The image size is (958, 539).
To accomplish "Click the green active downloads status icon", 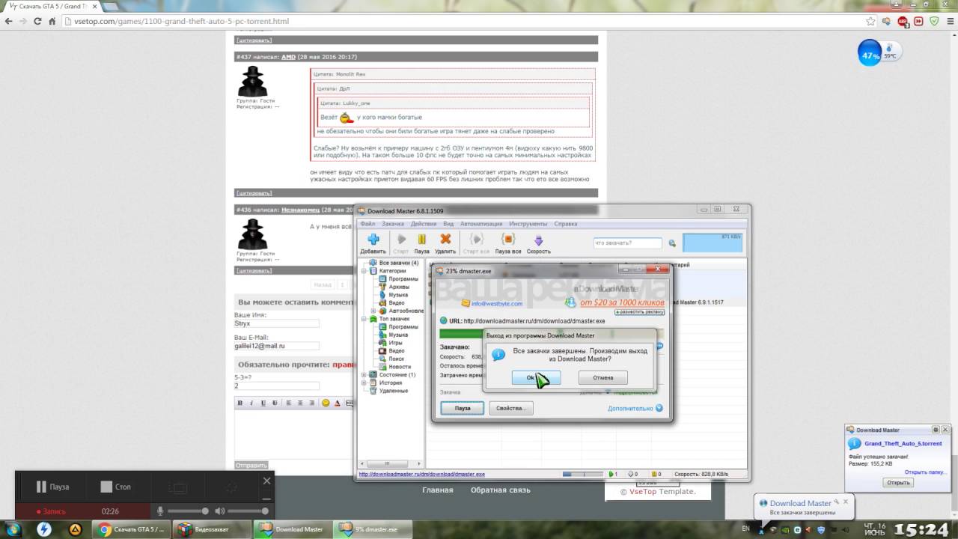I will [x=611, y=474].
